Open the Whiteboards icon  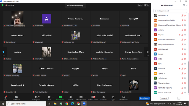coord(123,97)
